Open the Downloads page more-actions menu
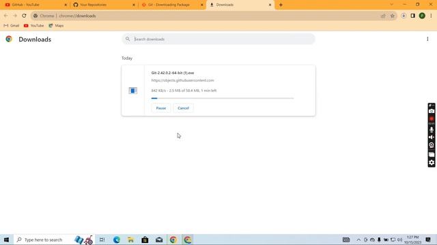Viewport: 437px width, 245px height. coord(427,39)
